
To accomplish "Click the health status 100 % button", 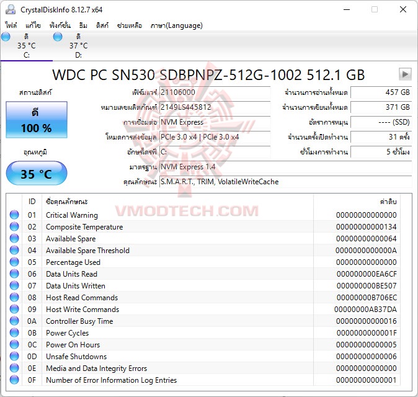I will pos(37,120).
